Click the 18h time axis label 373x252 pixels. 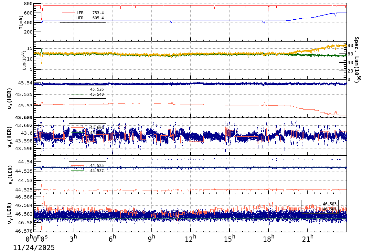tap(269, 238)
